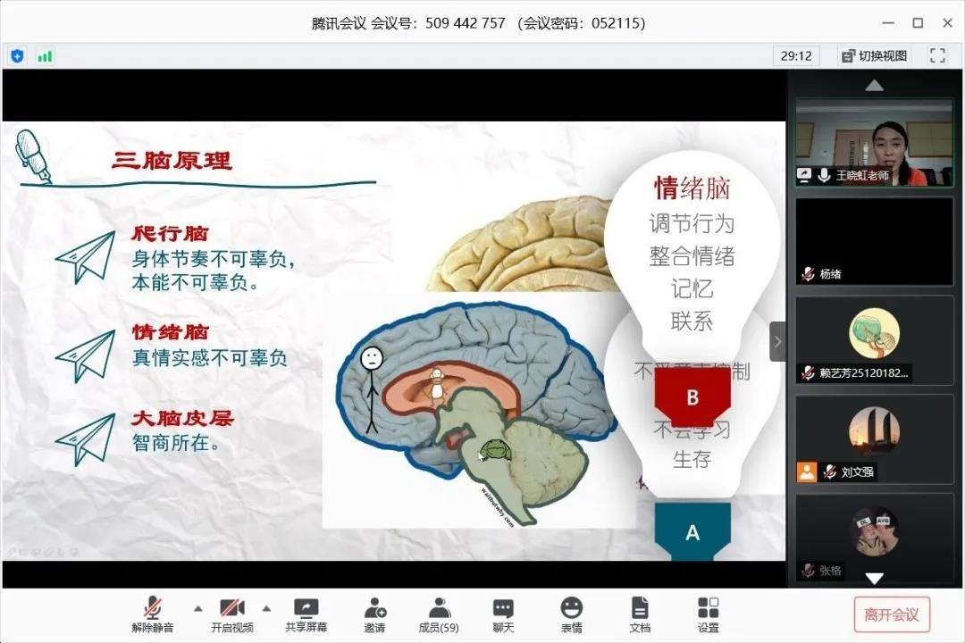Open the Members (成员) list
The width and height of the screenshot is (965, 643).
tap(439, 614)
